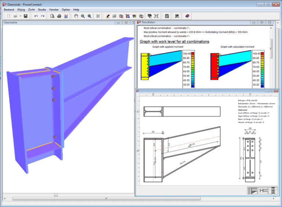Open help via the purple book icon
Viewport: 282px width, 207px height.
coord(187,16)
